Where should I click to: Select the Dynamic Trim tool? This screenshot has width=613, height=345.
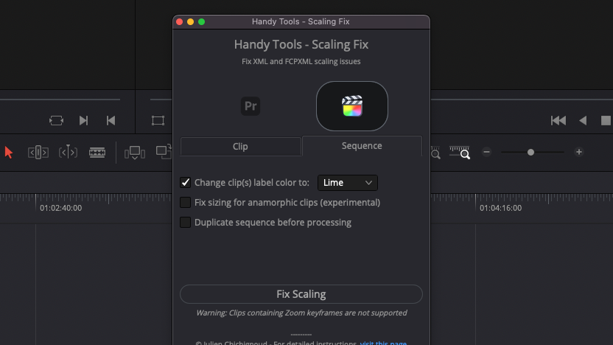click(68, 152)
